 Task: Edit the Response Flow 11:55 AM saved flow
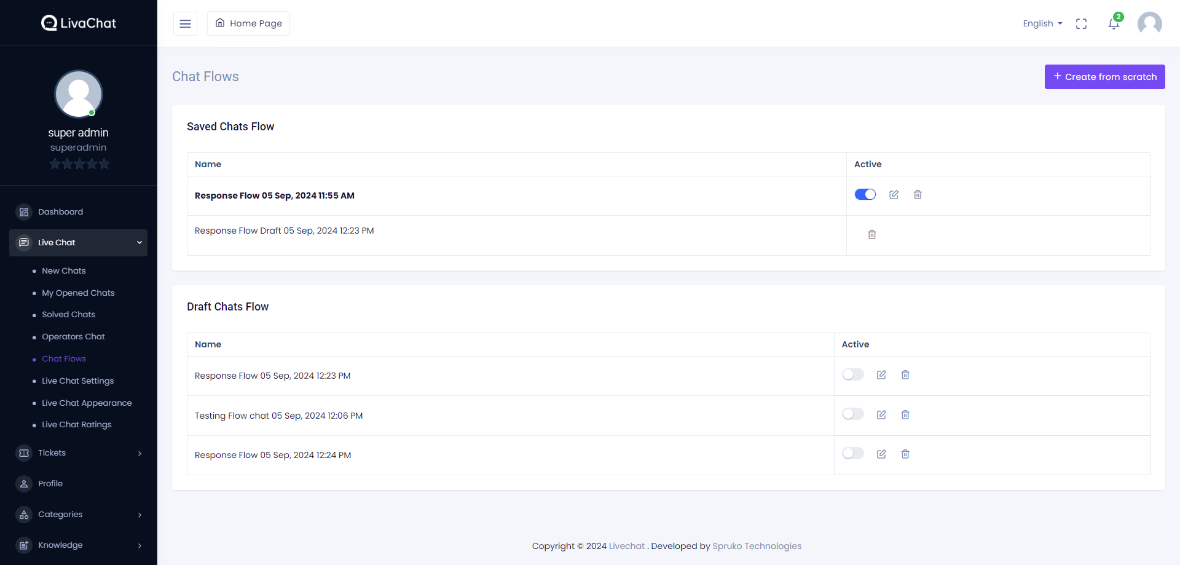pos(894,195)
